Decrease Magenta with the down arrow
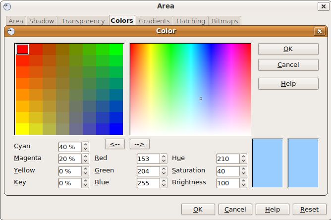This screenshot has width=331, height=220. (x=85, y=161)
